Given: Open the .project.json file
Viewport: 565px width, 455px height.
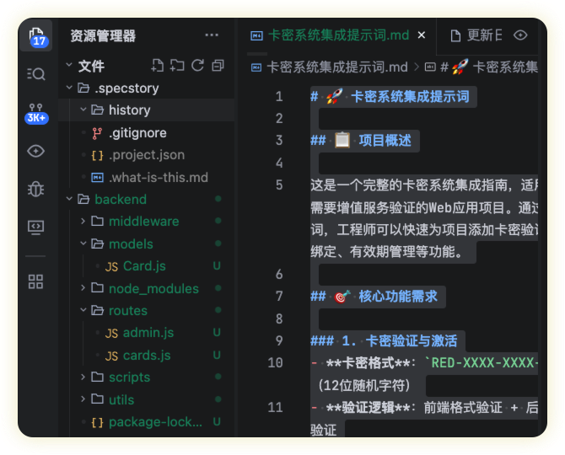Looking at the screenshot, I should 146,155.
